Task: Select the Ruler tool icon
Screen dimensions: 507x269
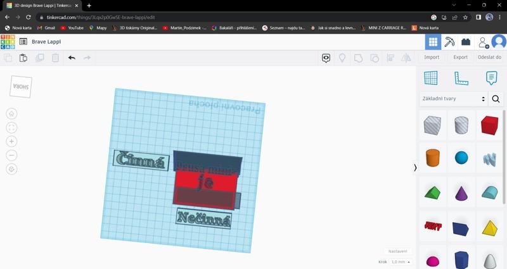Action: [461, 78]
